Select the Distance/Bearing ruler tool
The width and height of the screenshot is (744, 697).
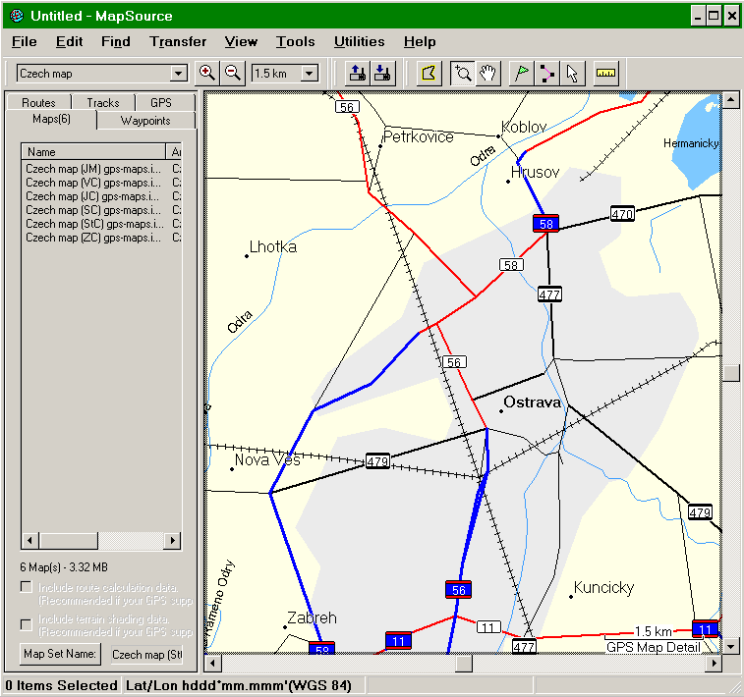606,73
